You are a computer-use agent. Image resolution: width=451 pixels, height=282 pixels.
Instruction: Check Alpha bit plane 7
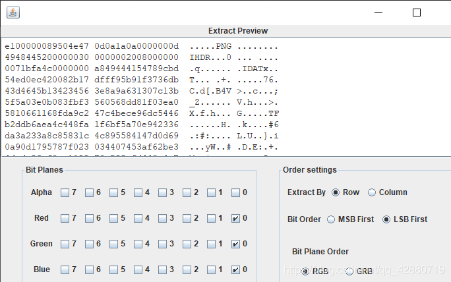point(65,192)
